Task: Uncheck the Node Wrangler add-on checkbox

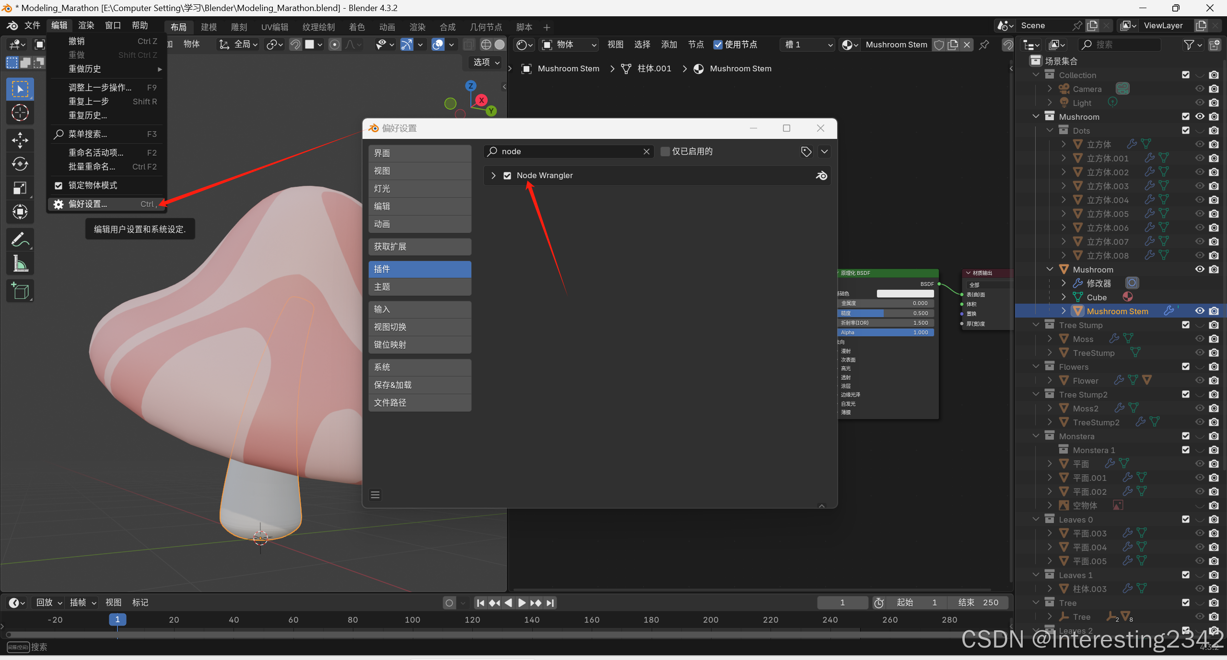Action: click(507, 176)
